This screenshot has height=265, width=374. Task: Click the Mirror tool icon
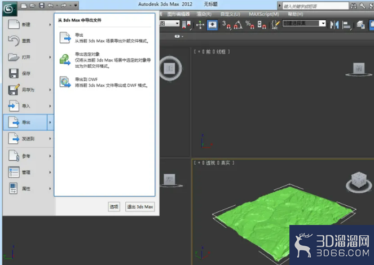coord(335,25)
